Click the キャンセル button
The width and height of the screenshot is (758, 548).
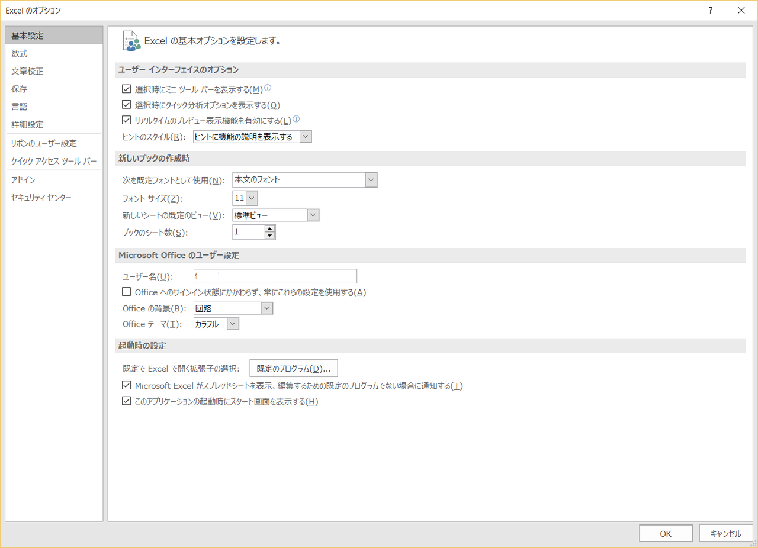725,533
